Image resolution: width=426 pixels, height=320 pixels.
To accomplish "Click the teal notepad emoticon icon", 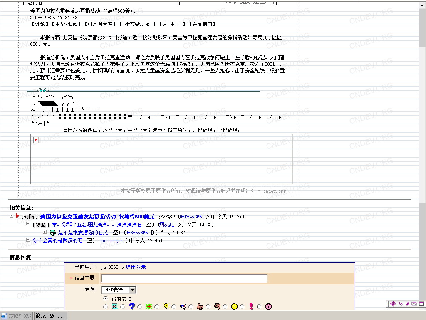I will tap(115, 306).
